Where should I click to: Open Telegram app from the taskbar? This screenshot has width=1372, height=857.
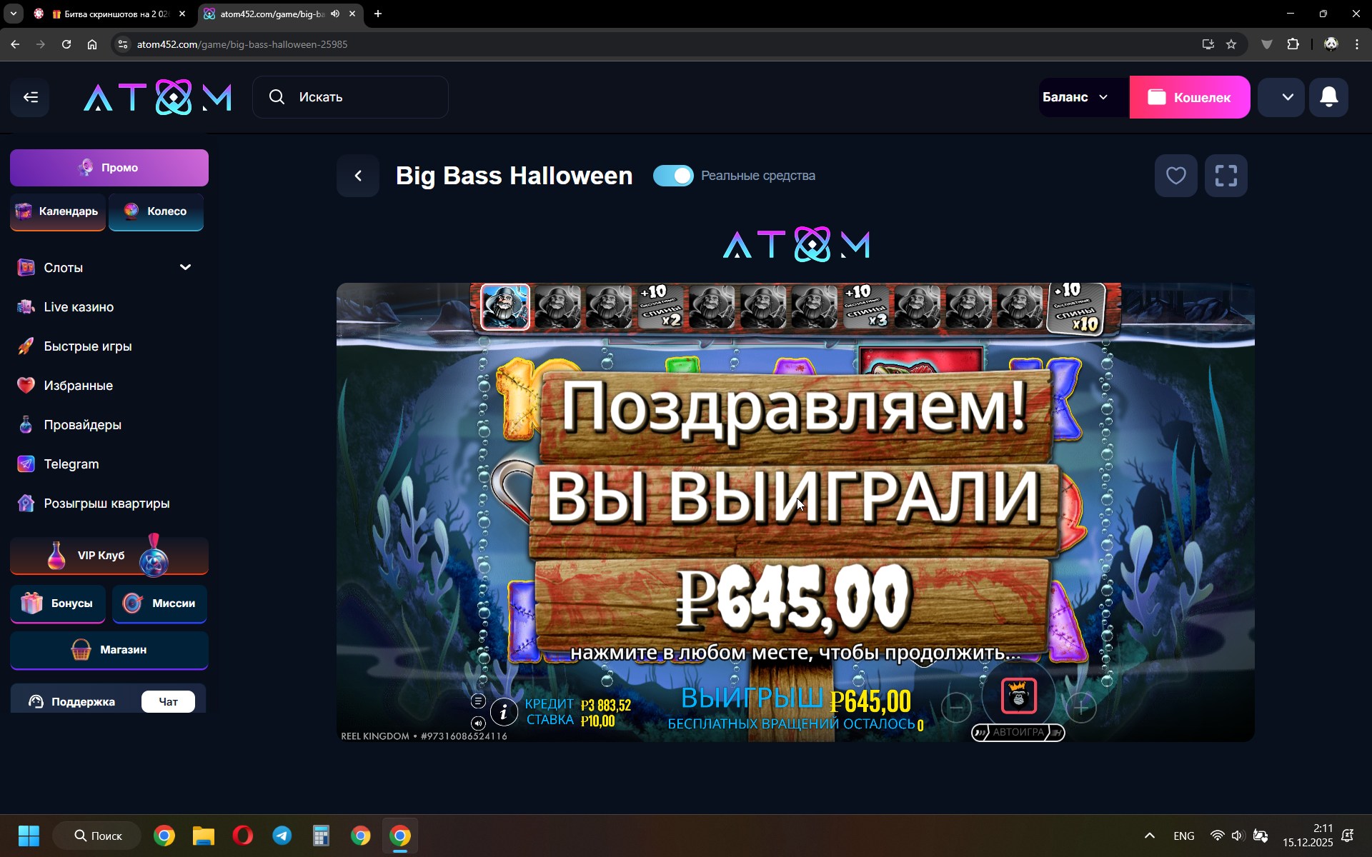pyautogui.click(x=282, y=836)
